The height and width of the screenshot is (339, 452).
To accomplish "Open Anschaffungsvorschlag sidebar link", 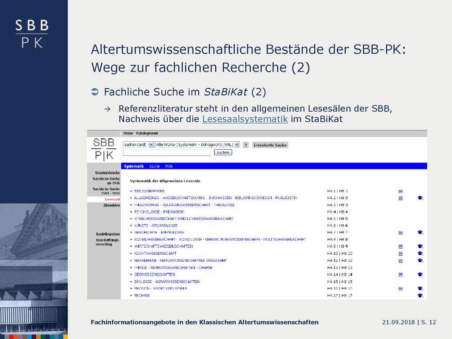I will click(108, 242).
